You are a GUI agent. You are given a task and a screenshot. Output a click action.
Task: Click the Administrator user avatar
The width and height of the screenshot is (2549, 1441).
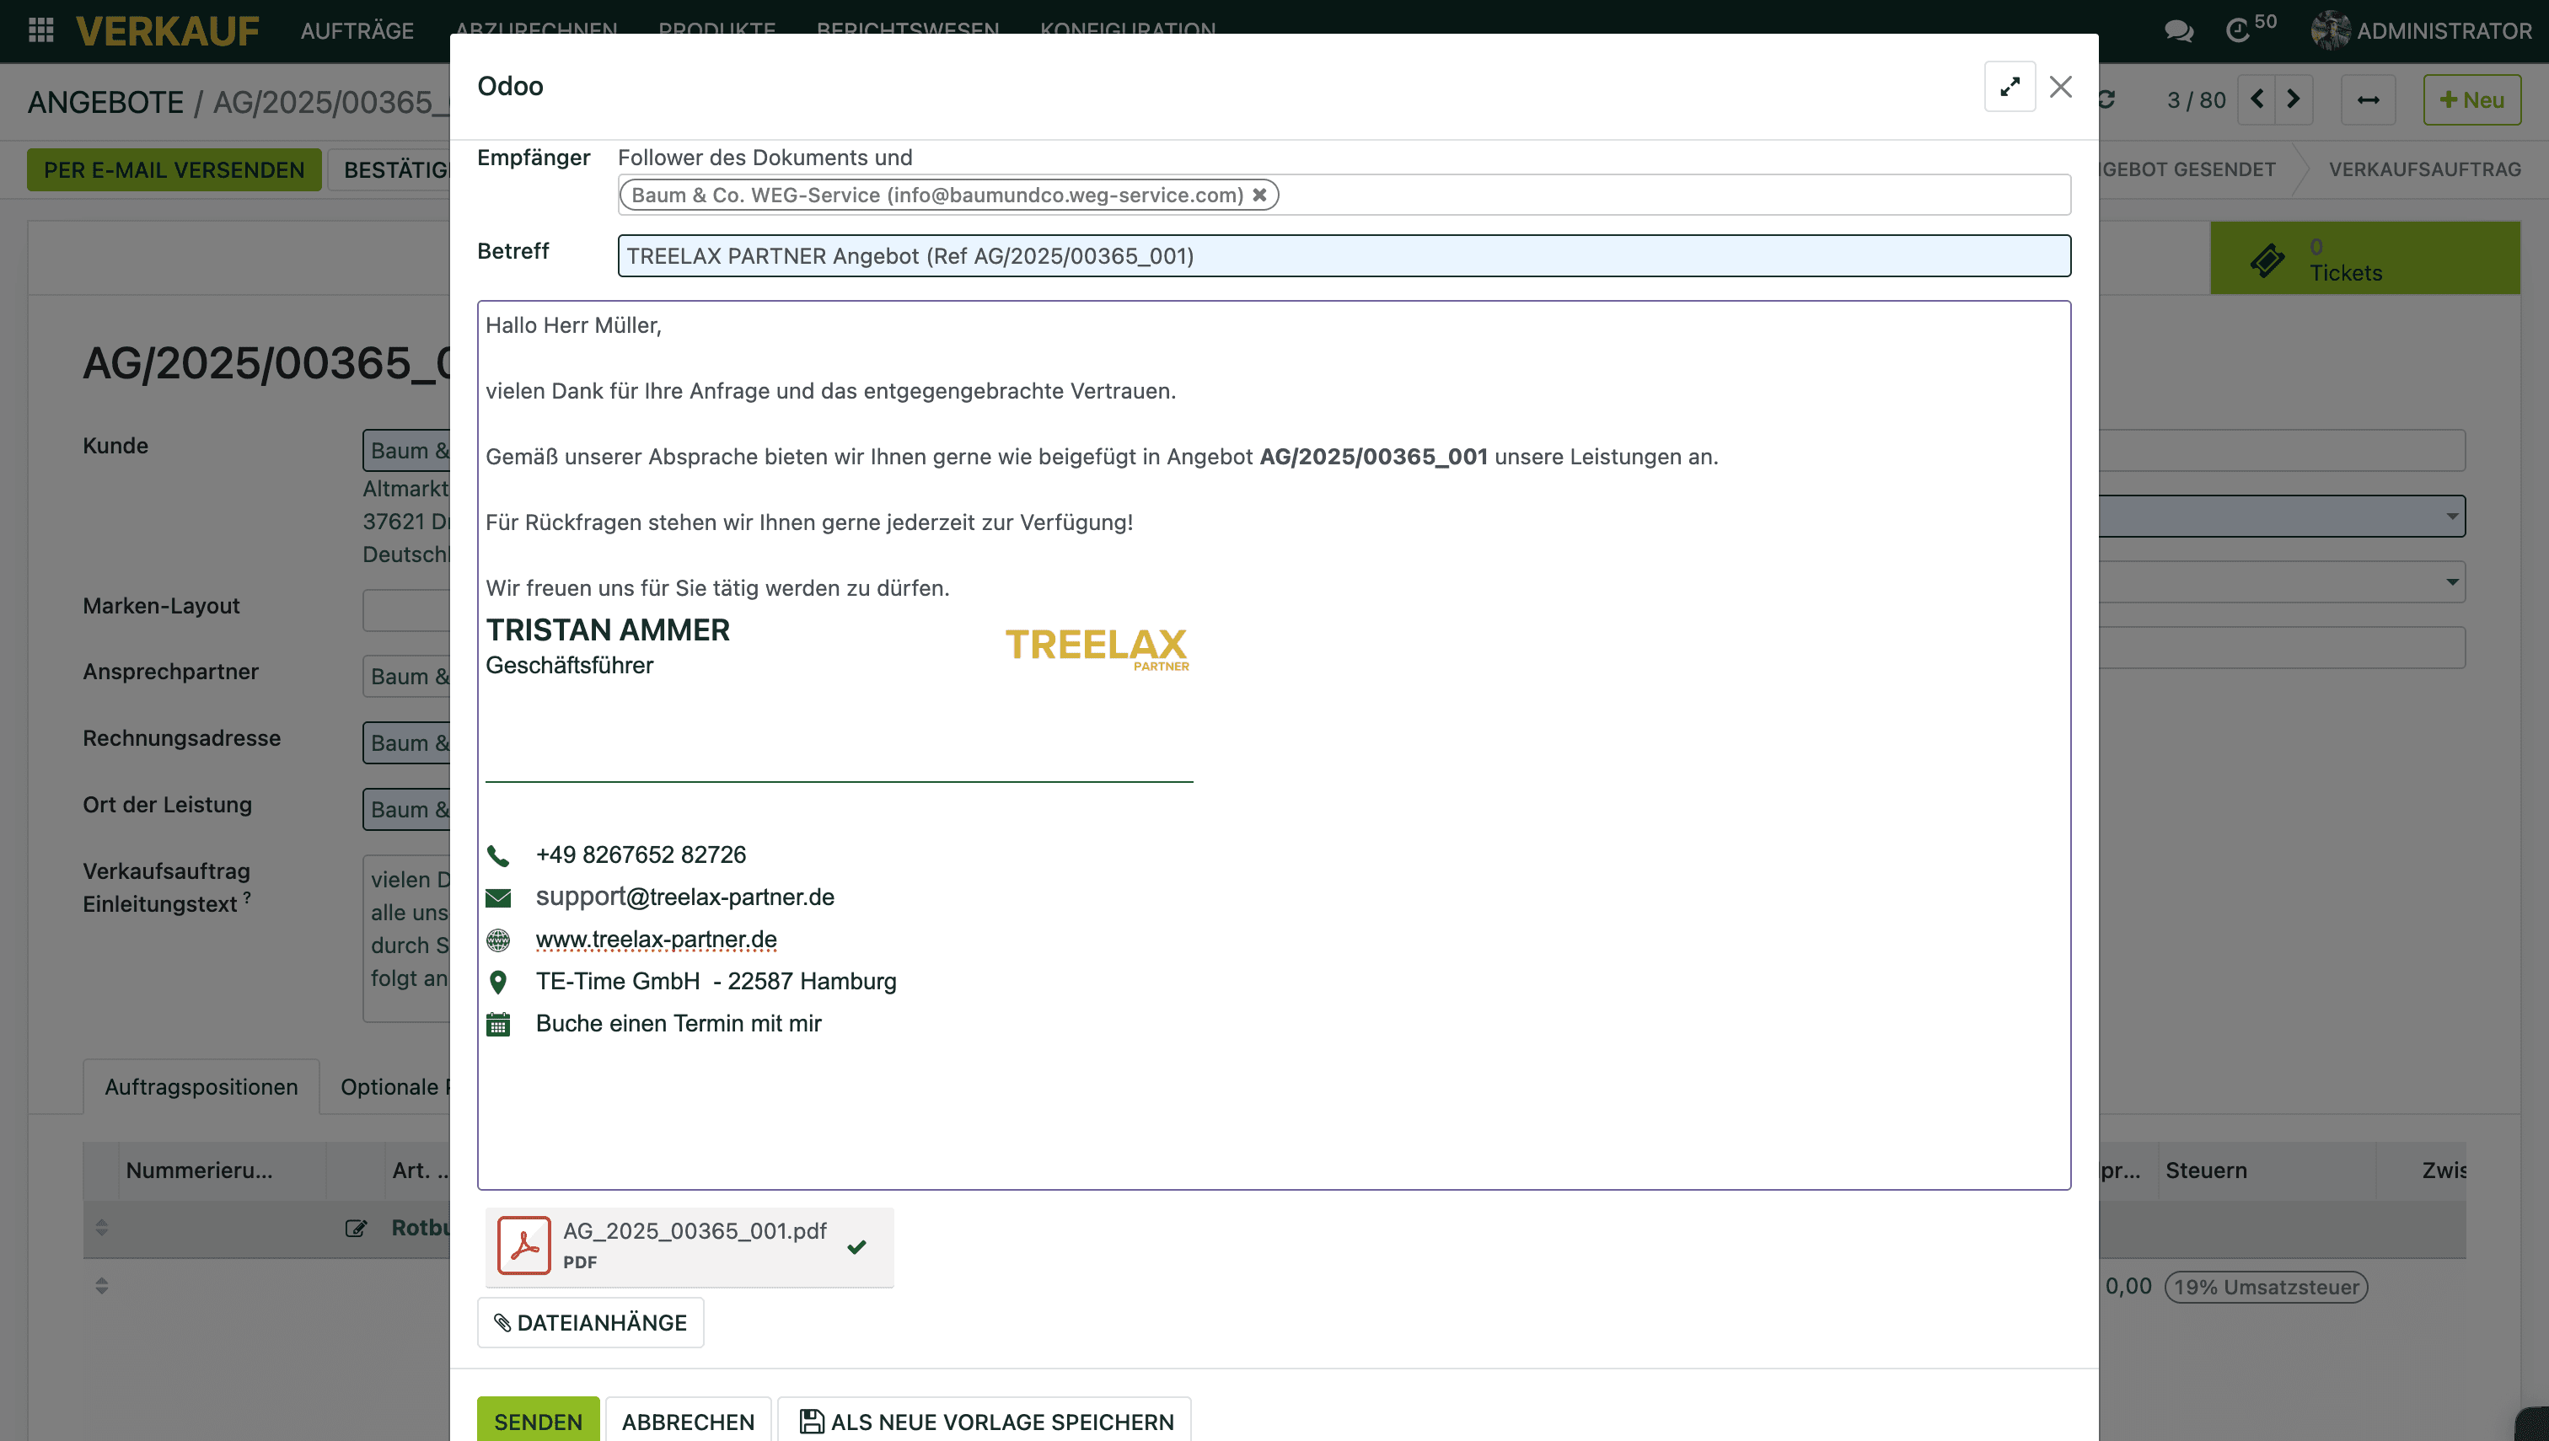[2330, 30]
